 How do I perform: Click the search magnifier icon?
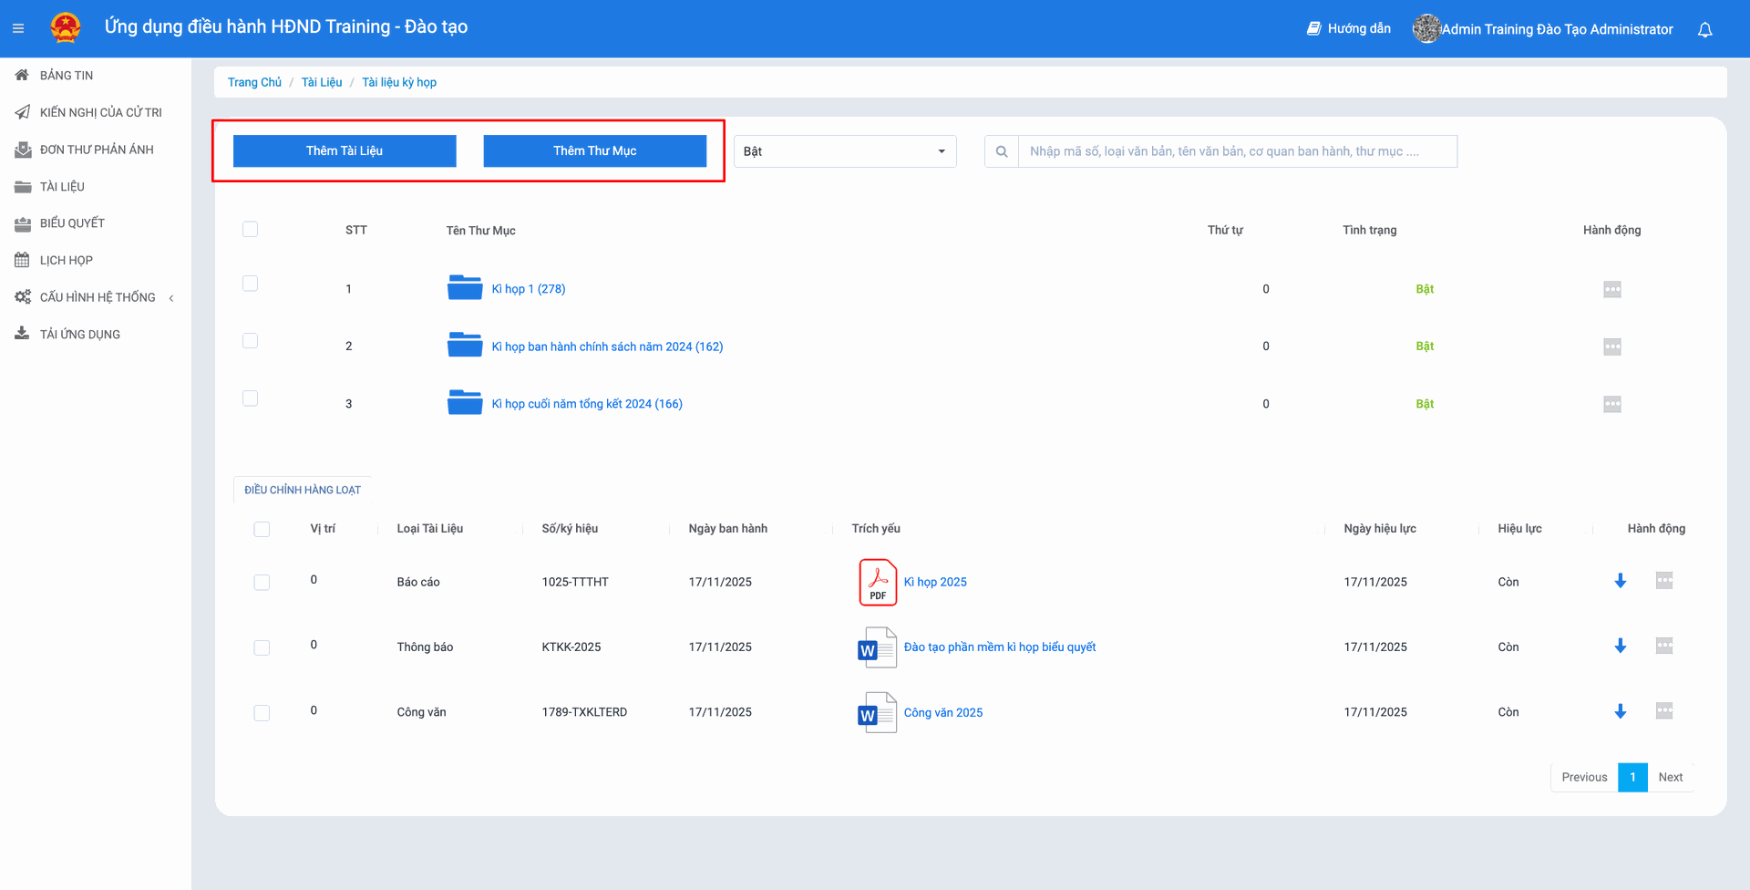1001,151
